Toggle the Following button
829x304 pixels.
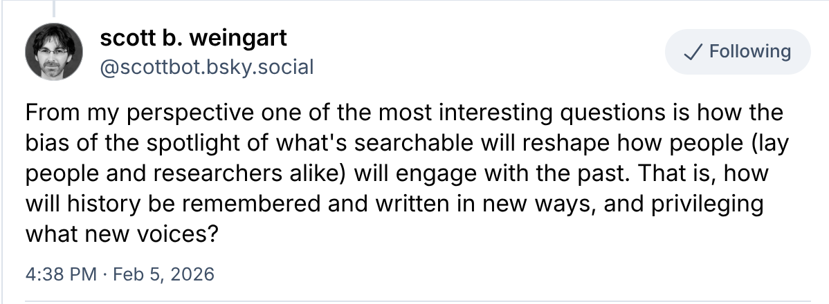point(737,52)
